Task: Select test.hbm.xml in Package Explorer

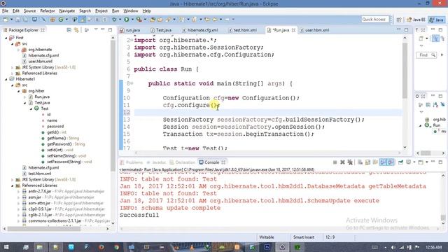Action: [x=40, y=174]
